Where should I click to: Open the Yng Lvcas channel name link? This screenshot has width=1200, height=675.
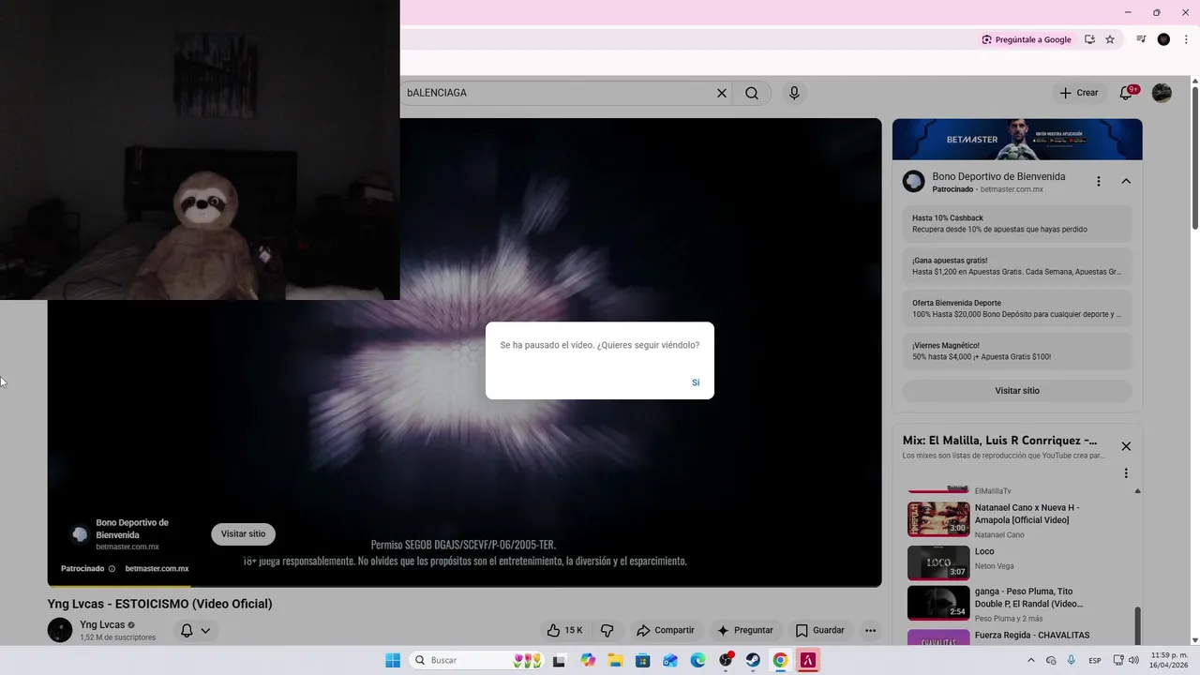pyautogui.click(x=102, y=624)
